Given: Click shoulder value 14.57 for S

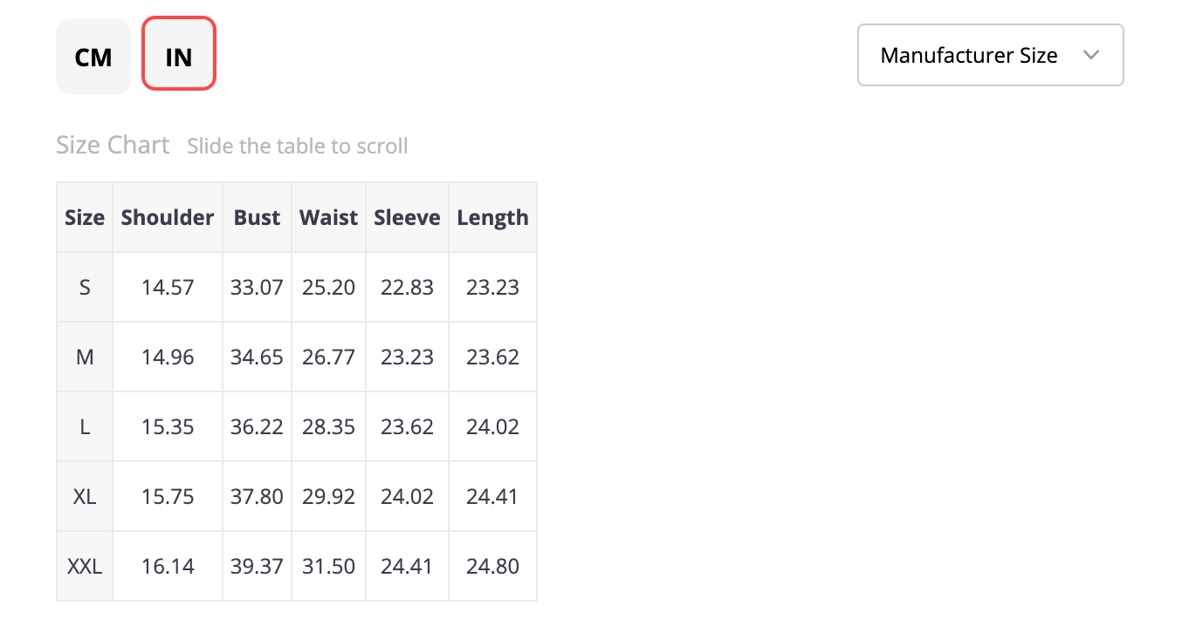Looking at the screenshot, I should click(x=168, y=288).
